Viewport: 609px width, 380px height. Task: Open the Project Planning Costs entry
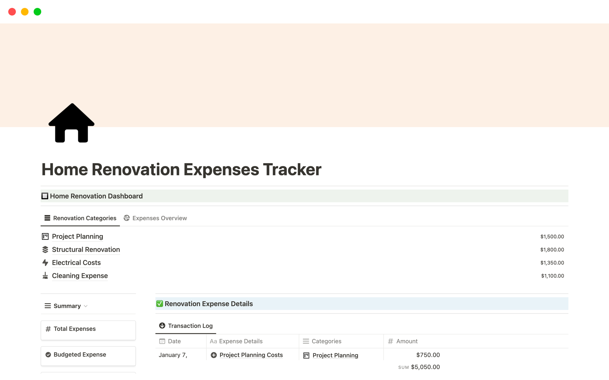click(251, 355)
